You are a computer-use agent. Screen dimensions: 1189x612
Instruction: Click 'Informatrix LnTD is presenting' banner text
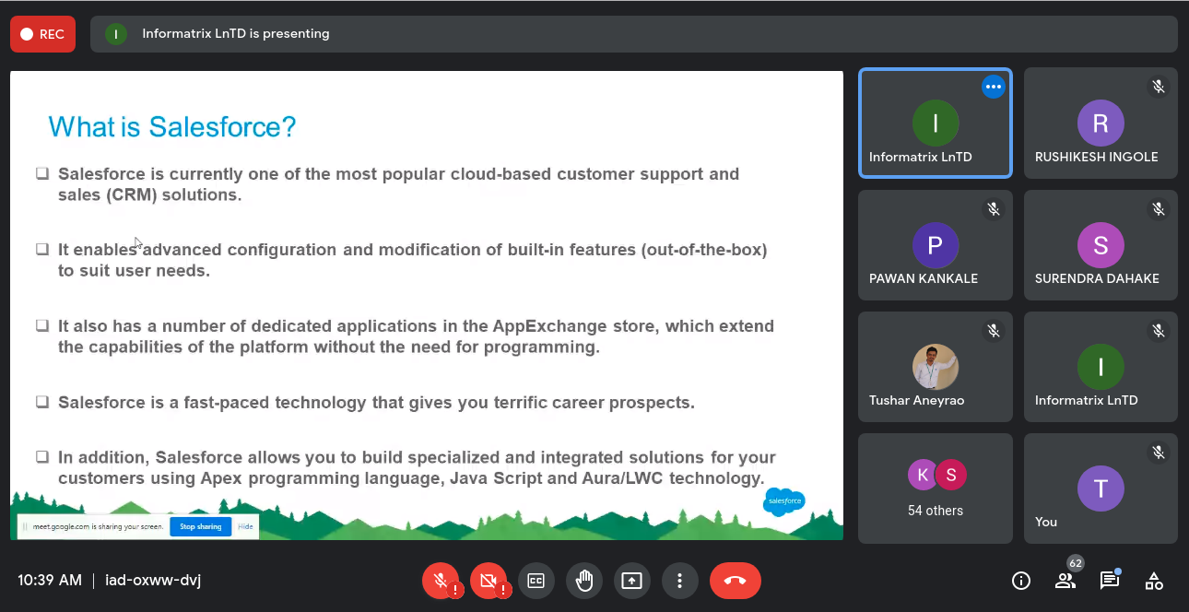[236, 34]
